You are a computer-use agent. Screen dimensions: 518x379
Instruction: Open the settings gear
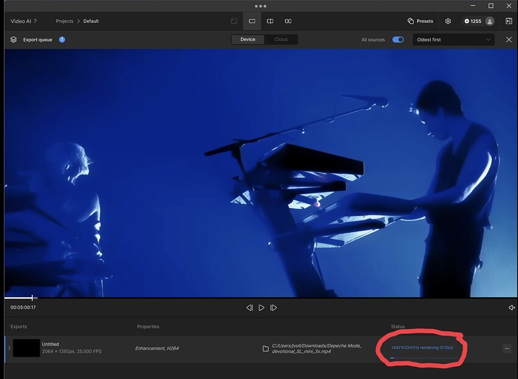pos(448,21)
